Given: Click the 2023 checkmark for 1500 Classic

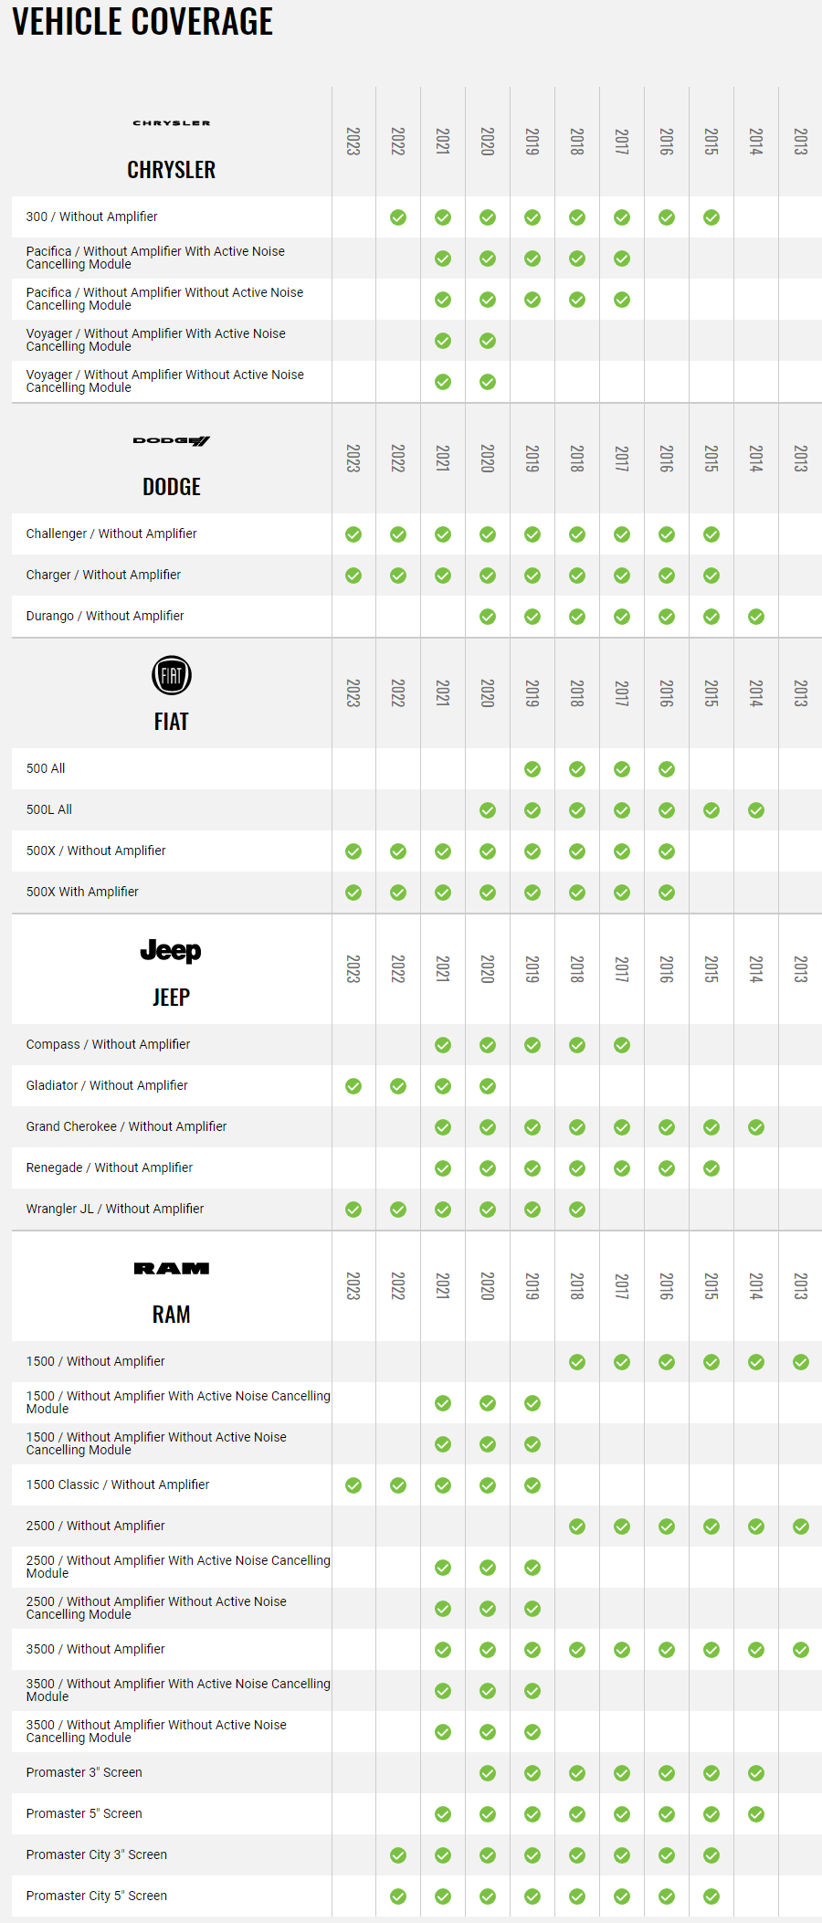Looking at the screenshot, I should click(353, 1485).
